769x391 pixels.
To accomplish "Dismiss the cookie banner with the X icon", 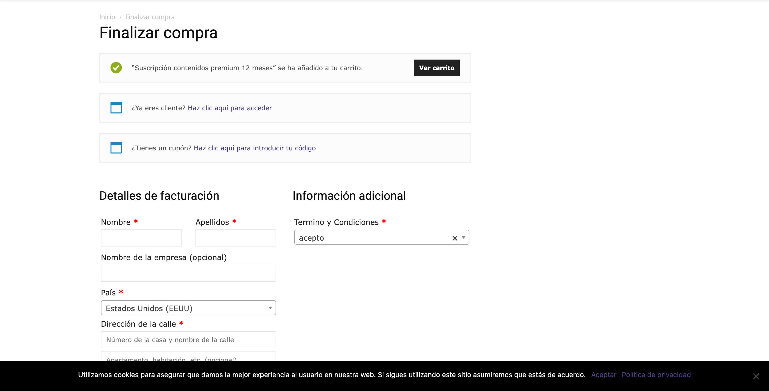I will point(756,376).
